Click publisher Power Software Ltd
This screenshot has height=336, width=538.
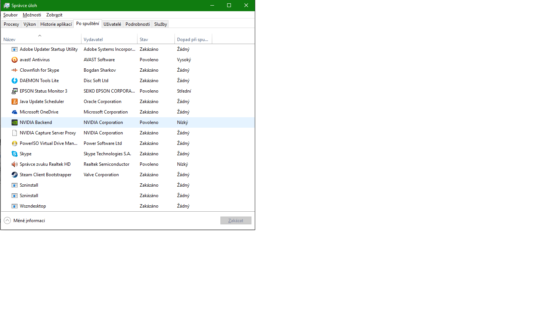click(x=103, y=143)
